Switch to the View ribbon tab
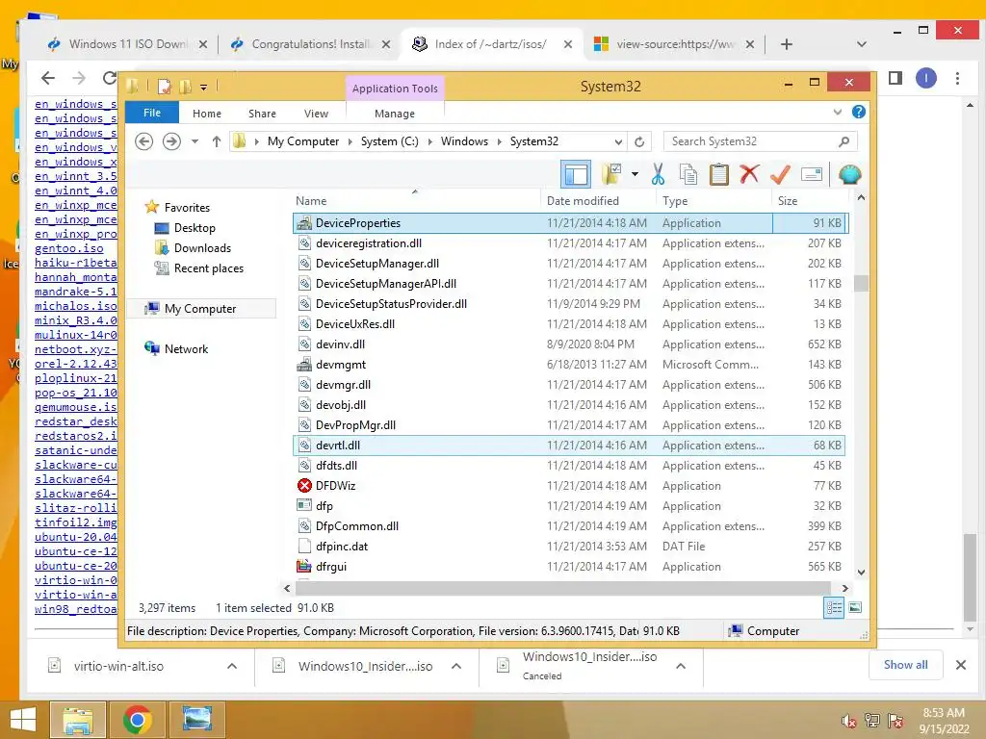986x739 pixels. pyautogui.click(x=316, y=114)
